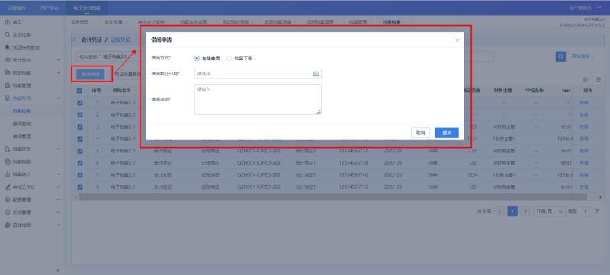Click the 取消 cancel button
Screen dimensions: 610x275
pos(421,133)
